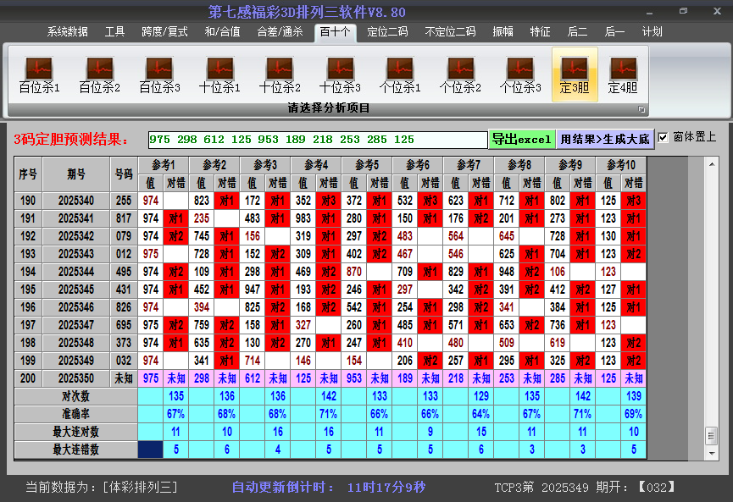This screenshot has width=733, height=502.
Task: Select the 百位杀2 analysis icon
Action: [x=99, y=74]
